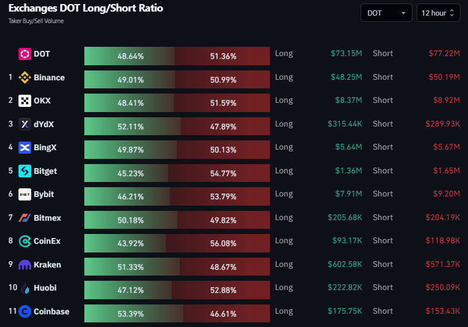Click the Huobi flame logo icon

[25, 288]
